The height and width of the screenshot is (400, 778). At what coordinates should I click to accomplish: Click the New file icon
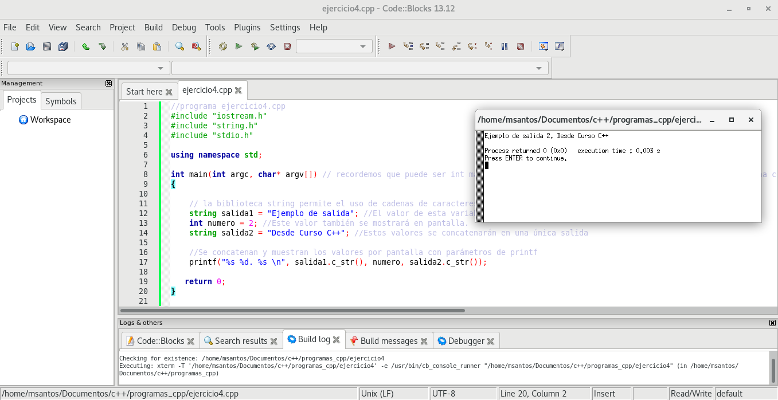[x=15, y=46]
